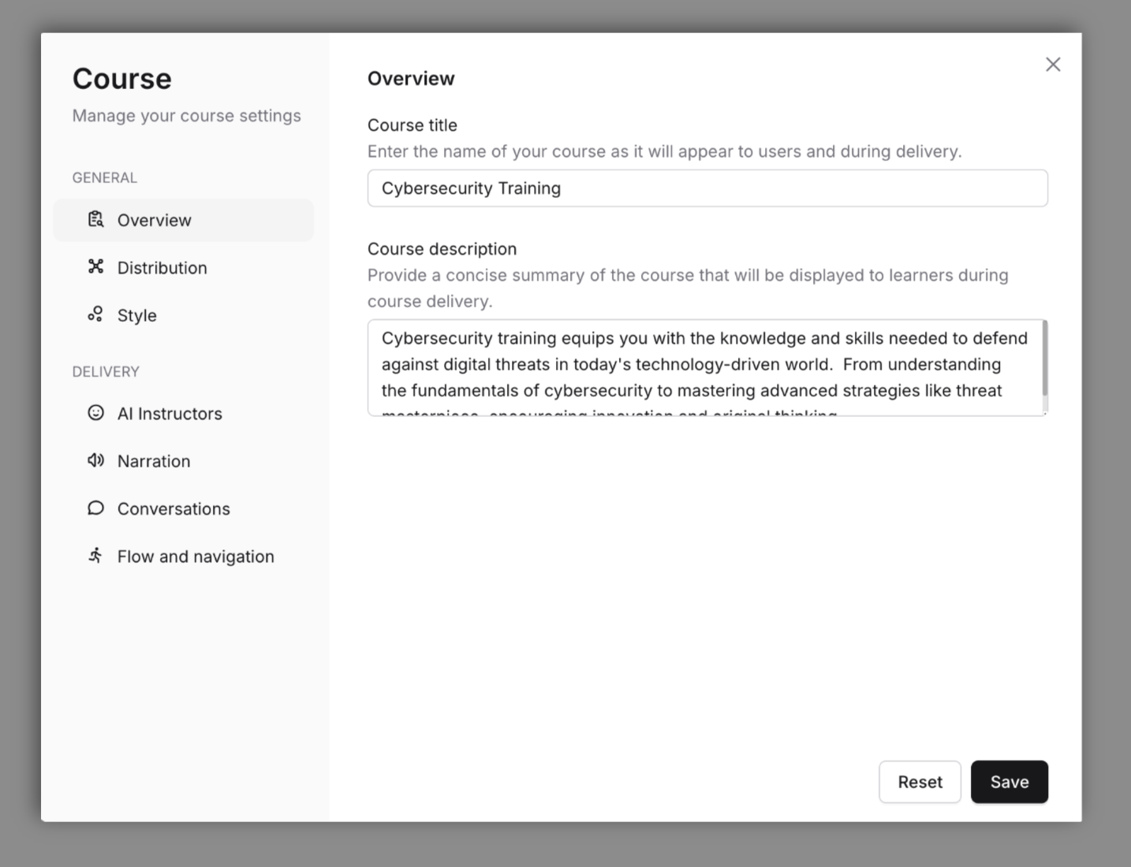
Task: Click the GENERAL section header
Action: pyautogui.click(x=104, y=177)
